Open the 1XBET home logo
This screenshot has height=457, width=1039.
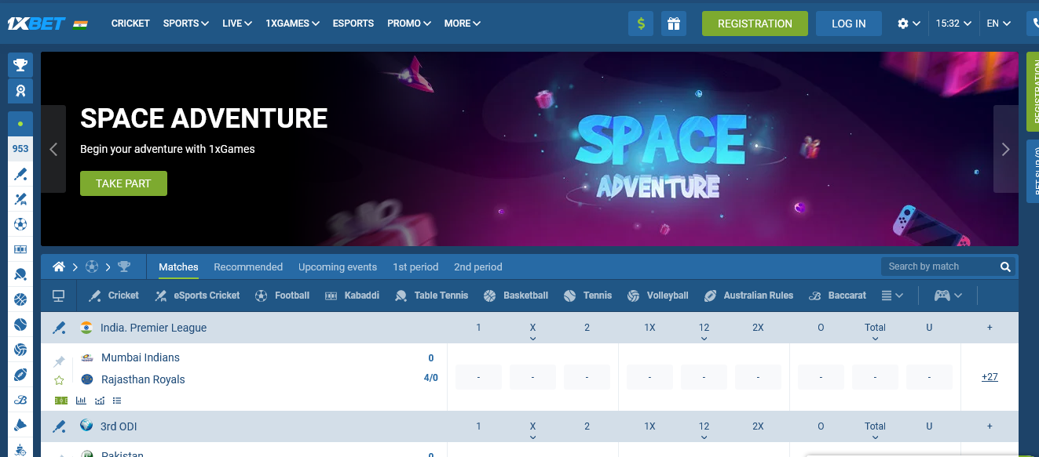pyautogui.click(x=35, y=24)
